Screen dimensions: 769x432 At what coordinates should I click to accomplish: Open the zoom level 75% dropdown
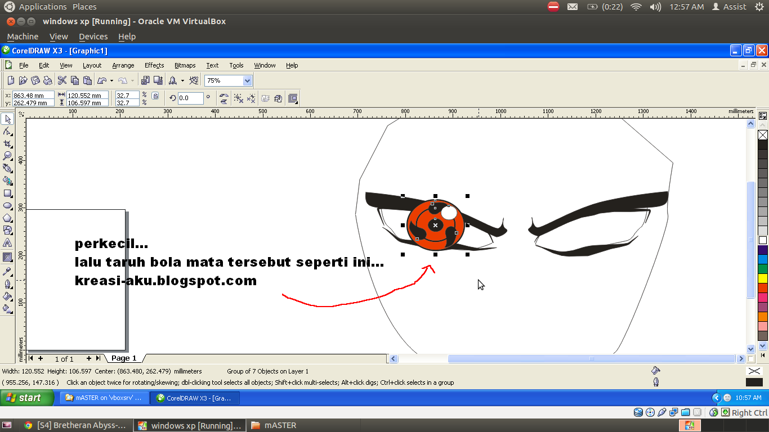pos(247,80)
